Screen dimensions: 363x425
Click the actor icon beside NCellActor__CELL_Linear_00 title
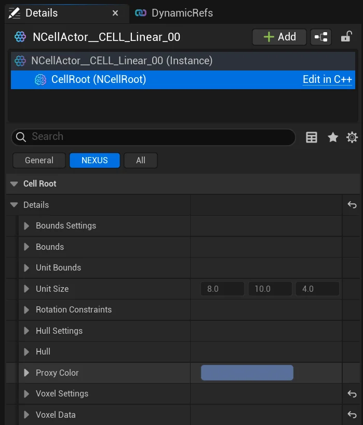click(x=20, y=37)
